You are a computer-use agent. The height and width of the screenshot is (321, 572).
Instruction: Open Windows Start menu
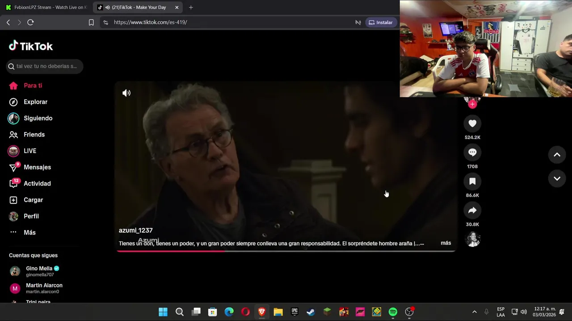(163, 312)
